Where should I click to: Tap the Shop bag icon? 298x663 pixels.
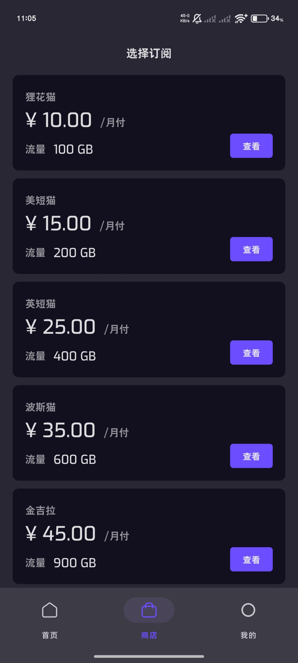[149, 610]
